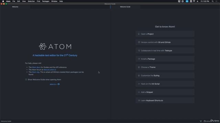220x123 pixels.
Task: Click the GitHub mark icon on Version control
Action: click(x=139, y=42)
